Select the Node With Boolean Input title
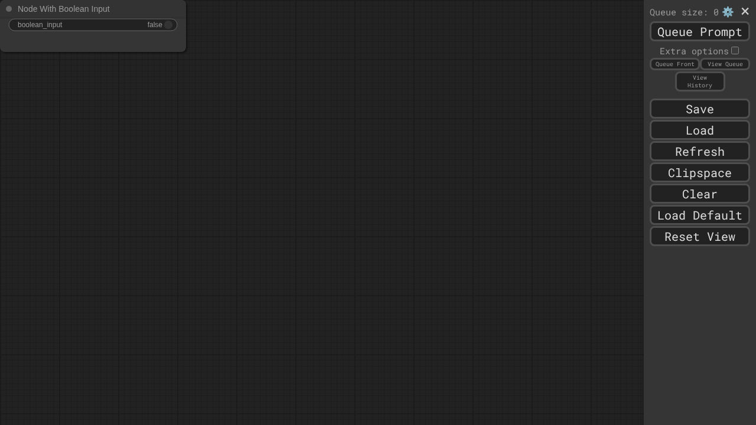Viewport: 756px width, 425px height. point(64,9)
